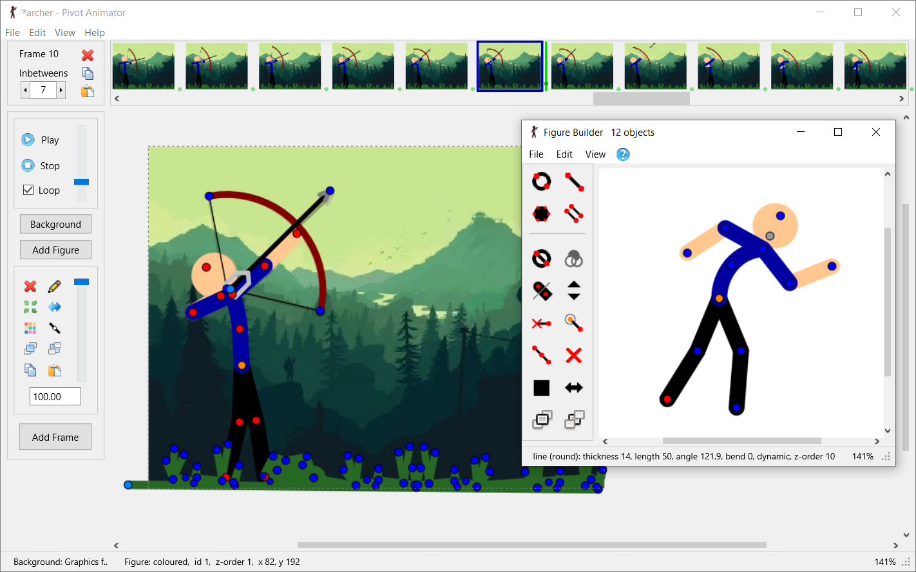The height and width of the screenshot is (572, 916).
Task: Click the playback speed slider handle
Action: [81, 182]
